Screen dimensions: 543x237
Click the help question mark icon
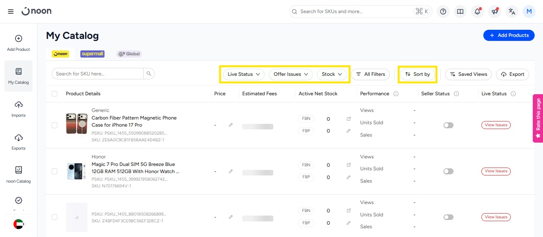point(443,12)
